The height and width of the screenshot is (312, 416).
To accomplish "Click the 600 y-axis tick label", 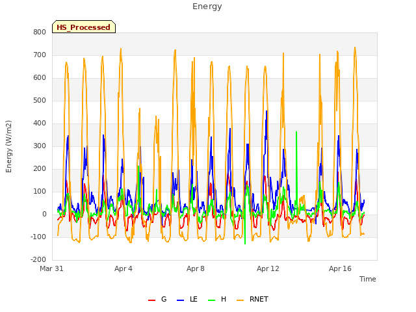I will click(40, 78).
